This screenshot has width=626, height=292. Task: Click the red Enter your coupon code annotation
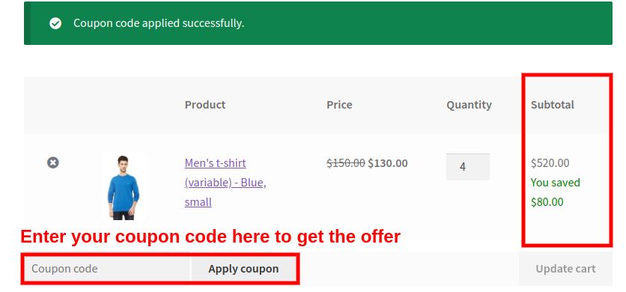[x=210, y=237]
